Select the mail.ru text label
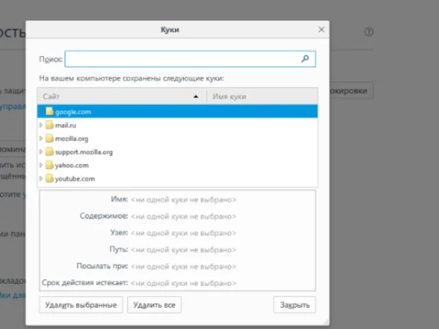The height and width of the screenshot is (329, 439). 66,125
